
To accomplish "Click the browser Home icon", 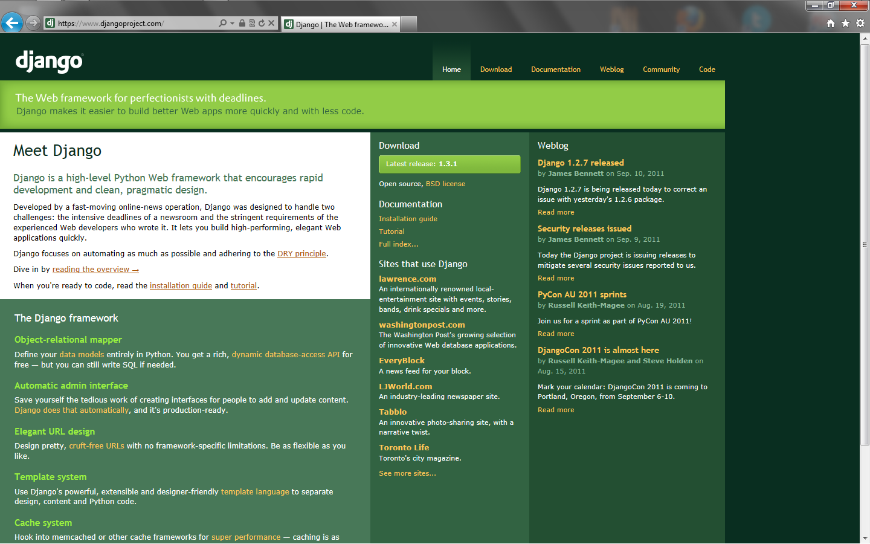I will coord(831,23).
